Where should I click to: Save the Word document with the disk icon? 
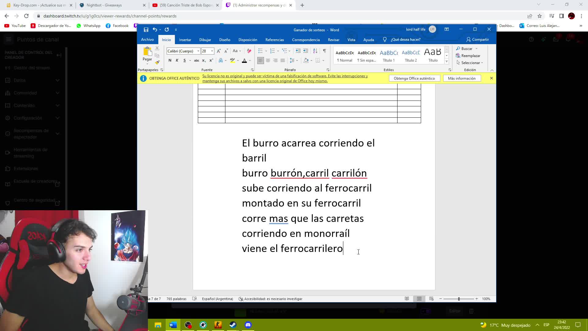tap(146, 30)
